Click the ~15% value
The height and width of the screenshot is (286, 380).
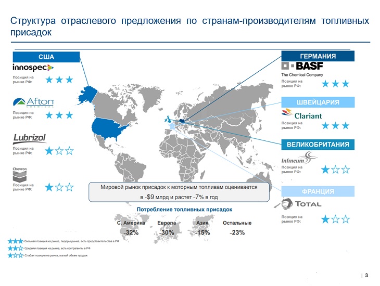tap(202, 232)
